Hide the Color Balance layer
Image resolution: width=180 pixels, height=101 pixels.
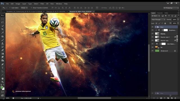[x=152, y=44]
